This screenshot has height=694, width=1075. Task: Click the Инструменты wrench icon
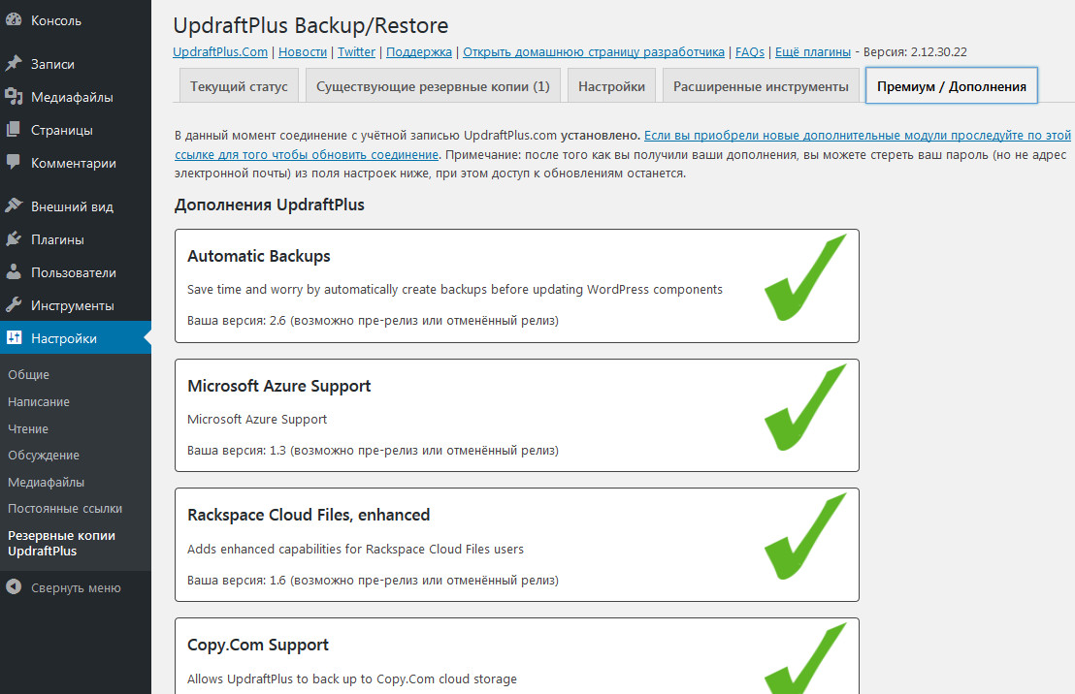point(14,305)
